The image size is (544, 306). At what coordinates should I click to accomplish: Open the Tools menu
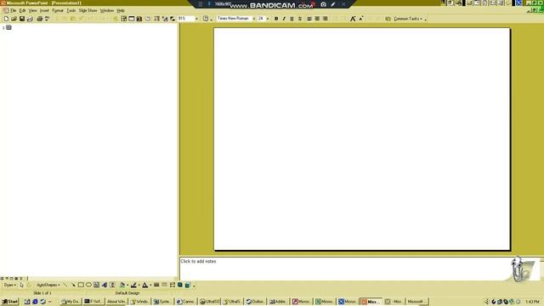point(71,11)
